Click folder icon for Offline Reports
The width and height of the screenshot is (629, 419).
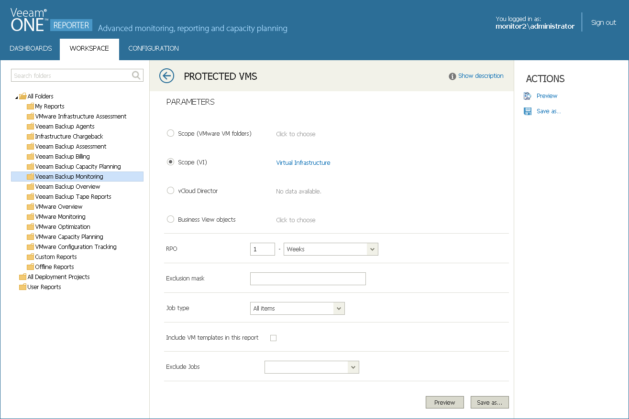tap(30, 267)
